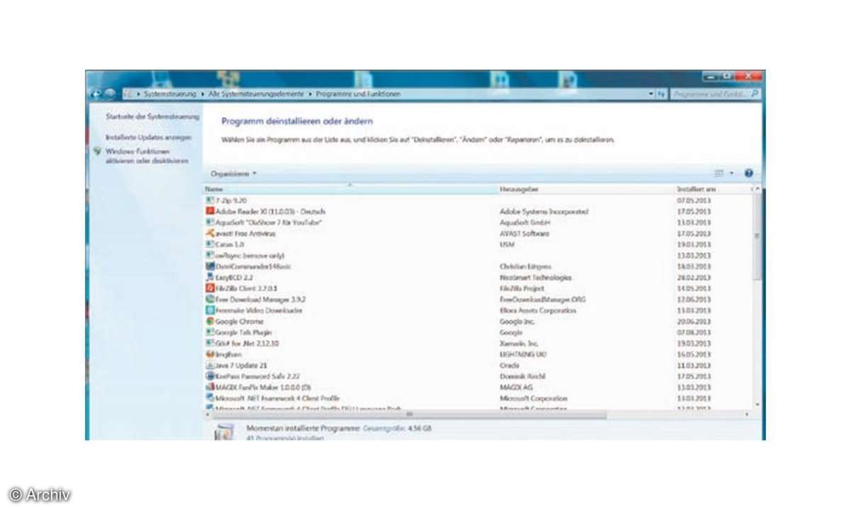Click the scroll right arrow of horizontal scrollbar
The width and height of the screenshot is (851, 510).
click(x=747, y=414)
